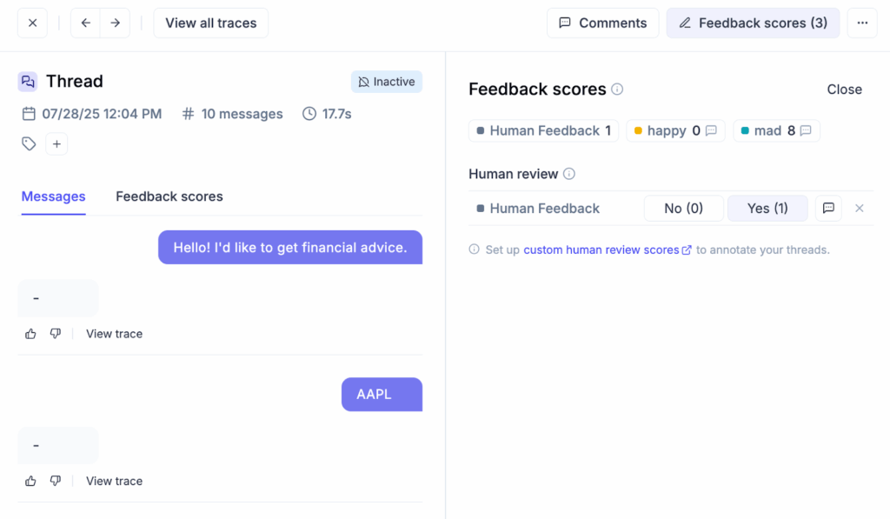This screenshot has height=519, width=890.
Task: Toggle the Feedback scores (3) panel button
Action: (753, 23)
